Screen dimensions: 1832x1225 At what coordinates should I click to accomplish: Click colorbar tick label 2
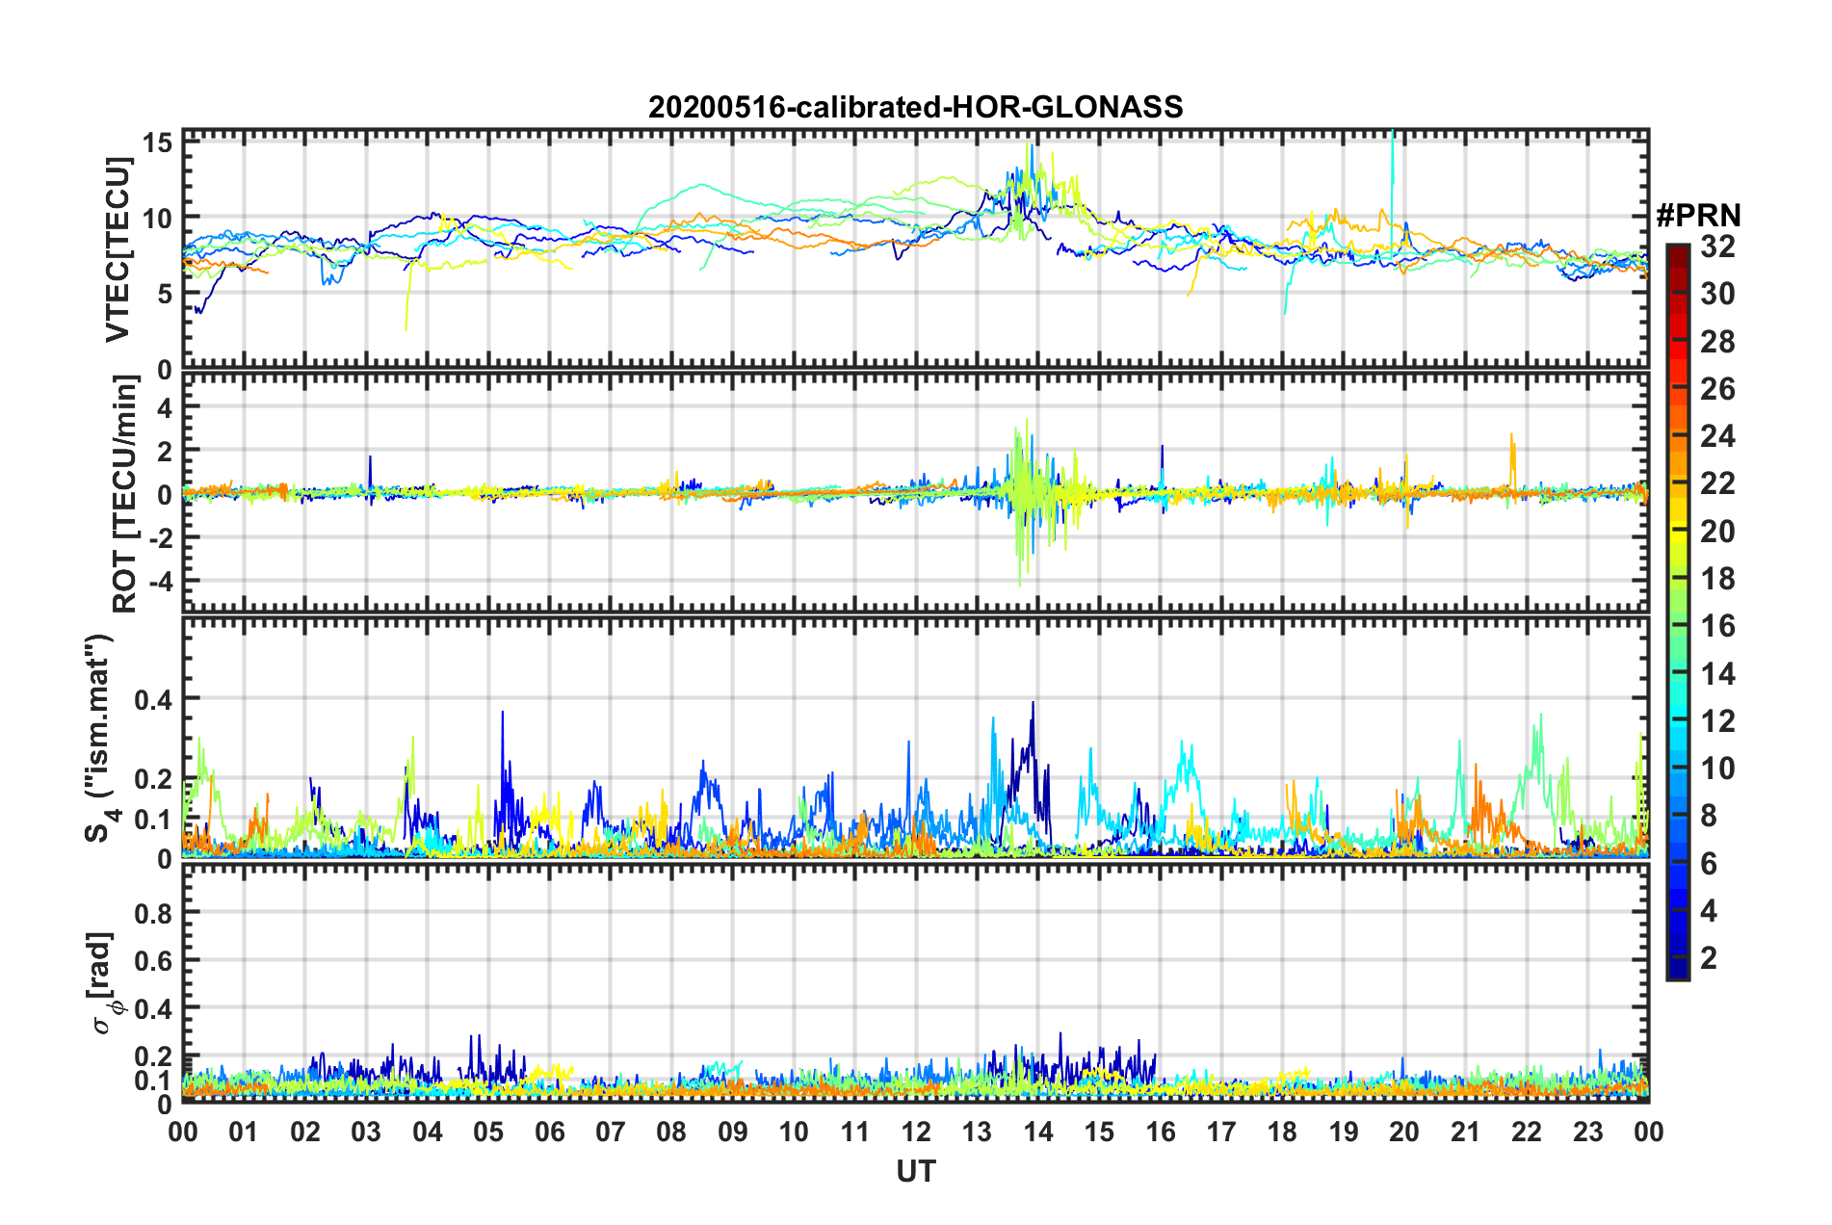pyautogui.click(x=1709, y=958)
